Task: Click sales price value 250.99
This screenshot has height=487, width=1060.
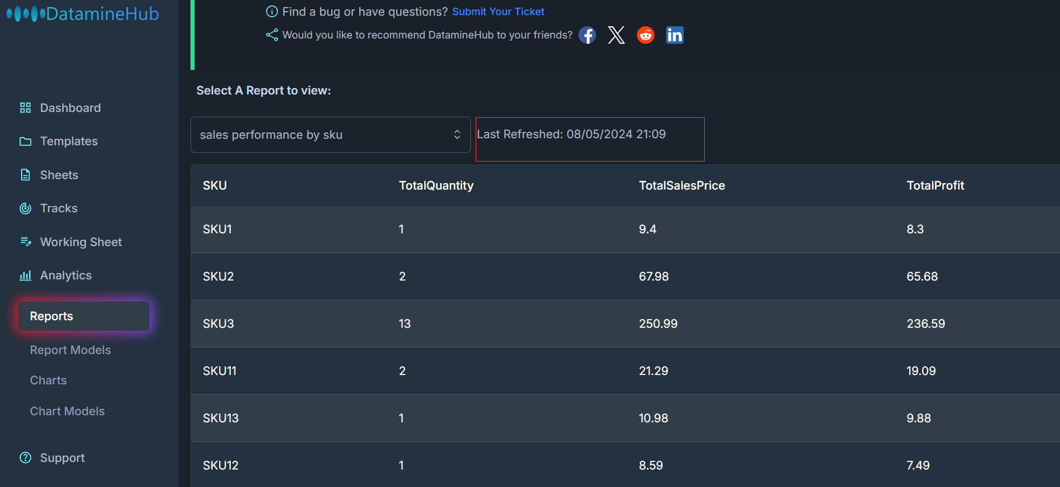Action: 658,324
